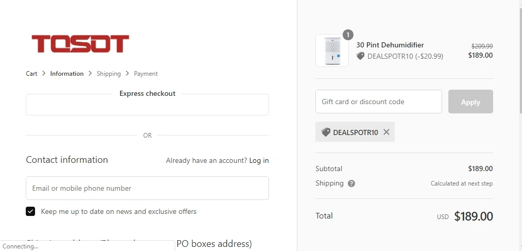The image size is (522, 251).
Task: Go back to Cart breadcrumb
Action: (31, 74)
